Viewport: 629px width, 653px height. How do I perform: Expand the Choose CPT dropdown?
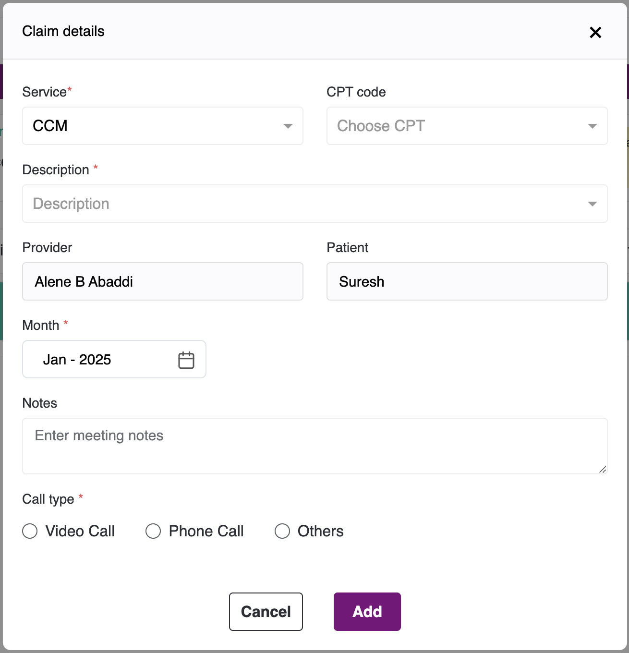tap(592, 126)
